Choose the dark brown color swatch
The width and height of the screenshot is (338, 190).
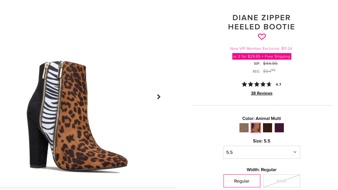[267, 128]
